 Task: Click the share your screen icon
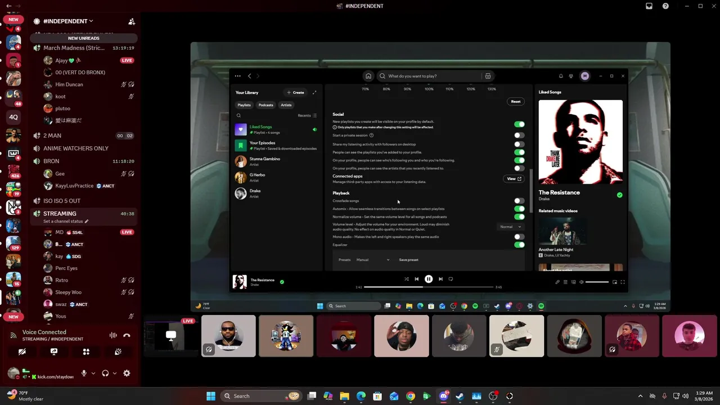(x=54, y=352)
